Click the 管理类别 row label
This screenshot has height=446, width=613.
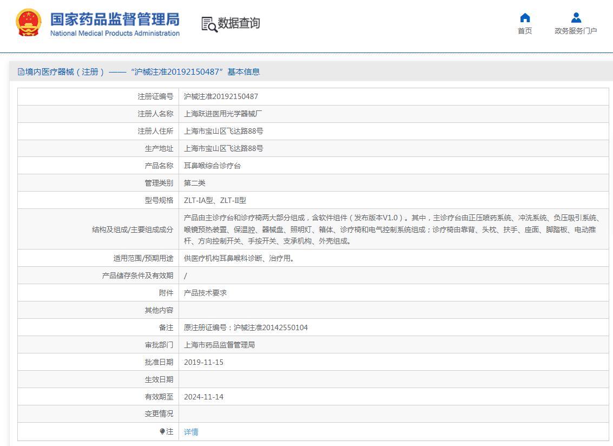[x=159, y=183]
